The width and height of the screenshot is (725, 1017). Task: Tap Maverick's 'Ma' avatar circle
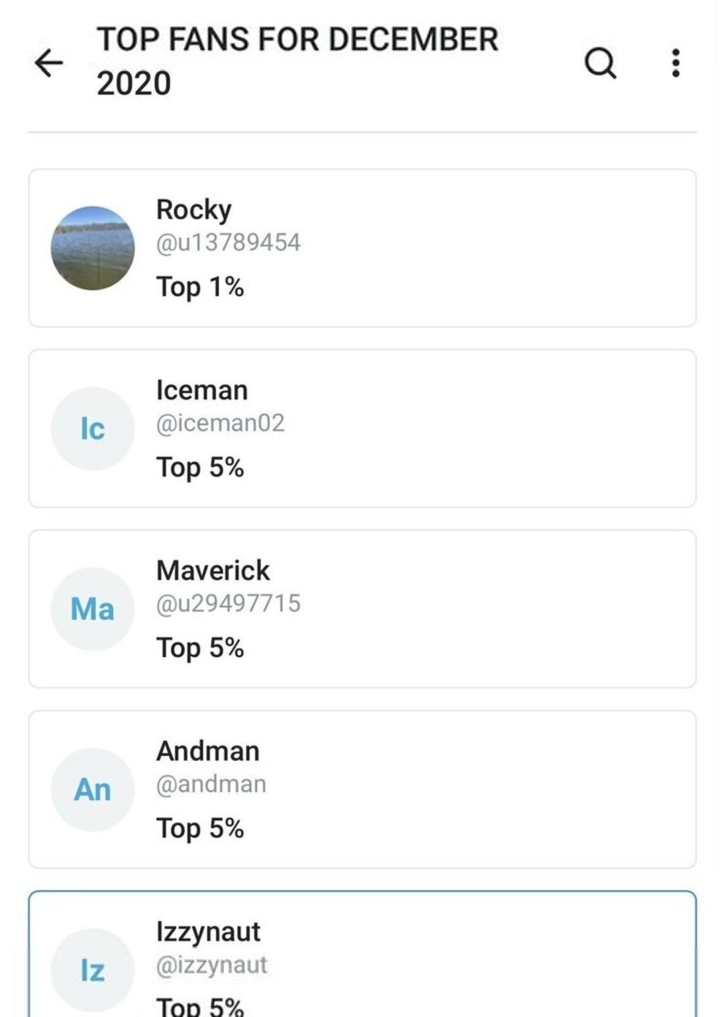(x=93, y=609)
